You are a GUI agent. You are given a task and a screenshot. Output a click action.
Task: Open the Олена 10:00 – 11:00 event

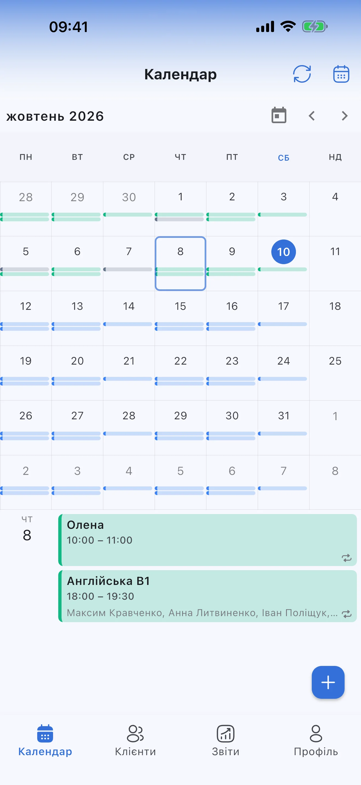(x=207, y=540)
